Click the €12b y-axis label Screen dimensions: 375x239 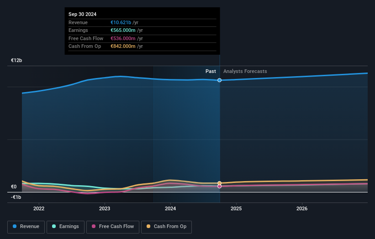[16, 60]
